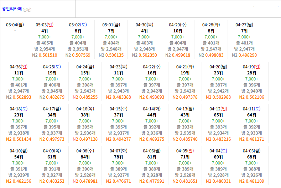This screenshot has height=188, width=281.
Task: Click the circled p icon beside 광안리카페
Action: (29, 10)
